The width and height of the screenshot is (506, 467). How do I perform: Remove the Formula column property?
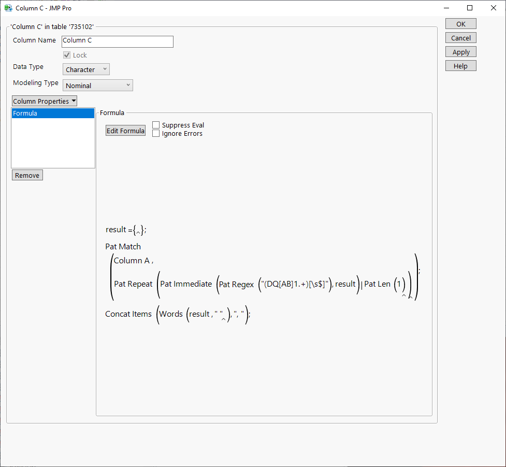[27, 175]
